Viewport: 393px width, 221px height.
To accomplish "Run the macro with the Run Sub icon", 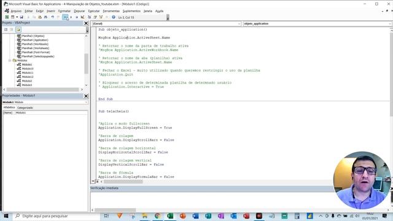I will tap(65, 17).
